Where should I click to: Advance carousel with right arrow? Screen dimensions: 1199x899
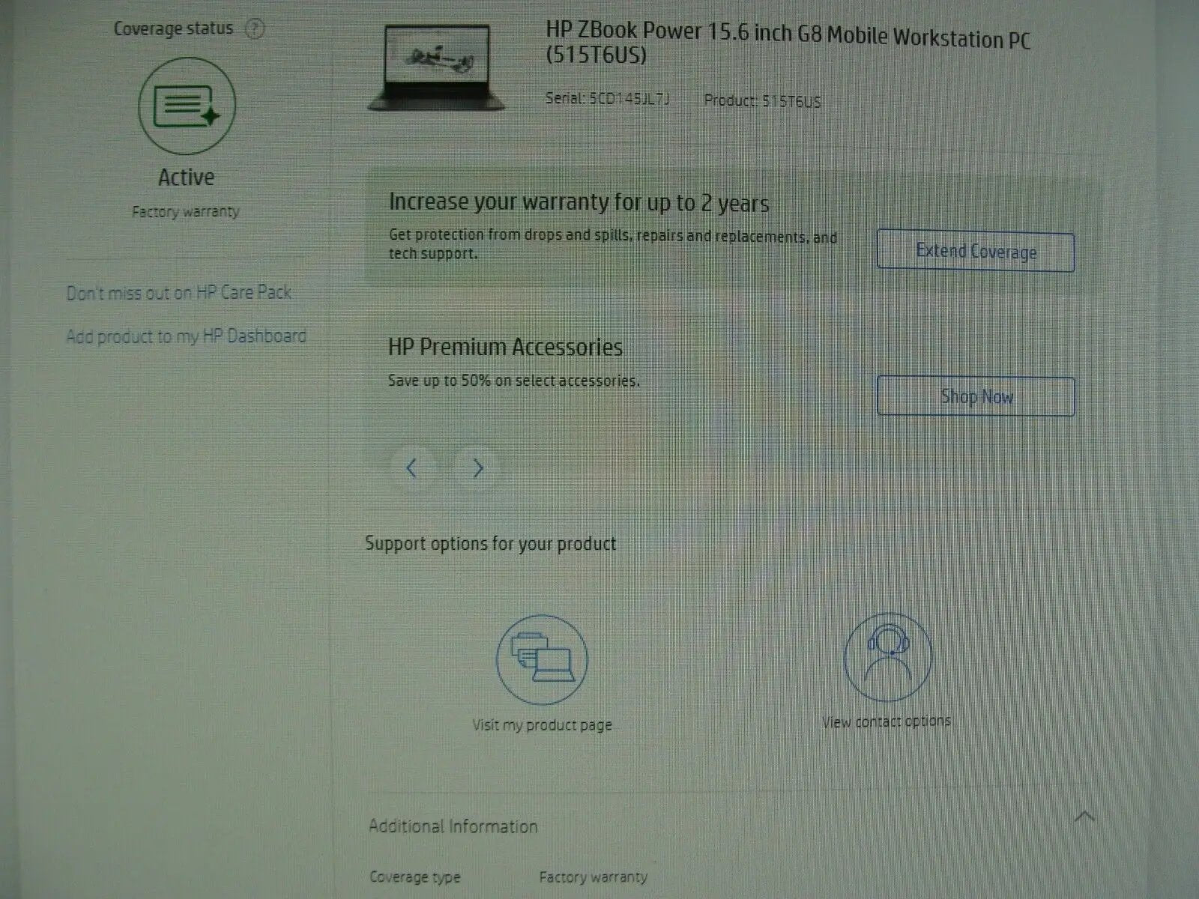pos(478,468)
